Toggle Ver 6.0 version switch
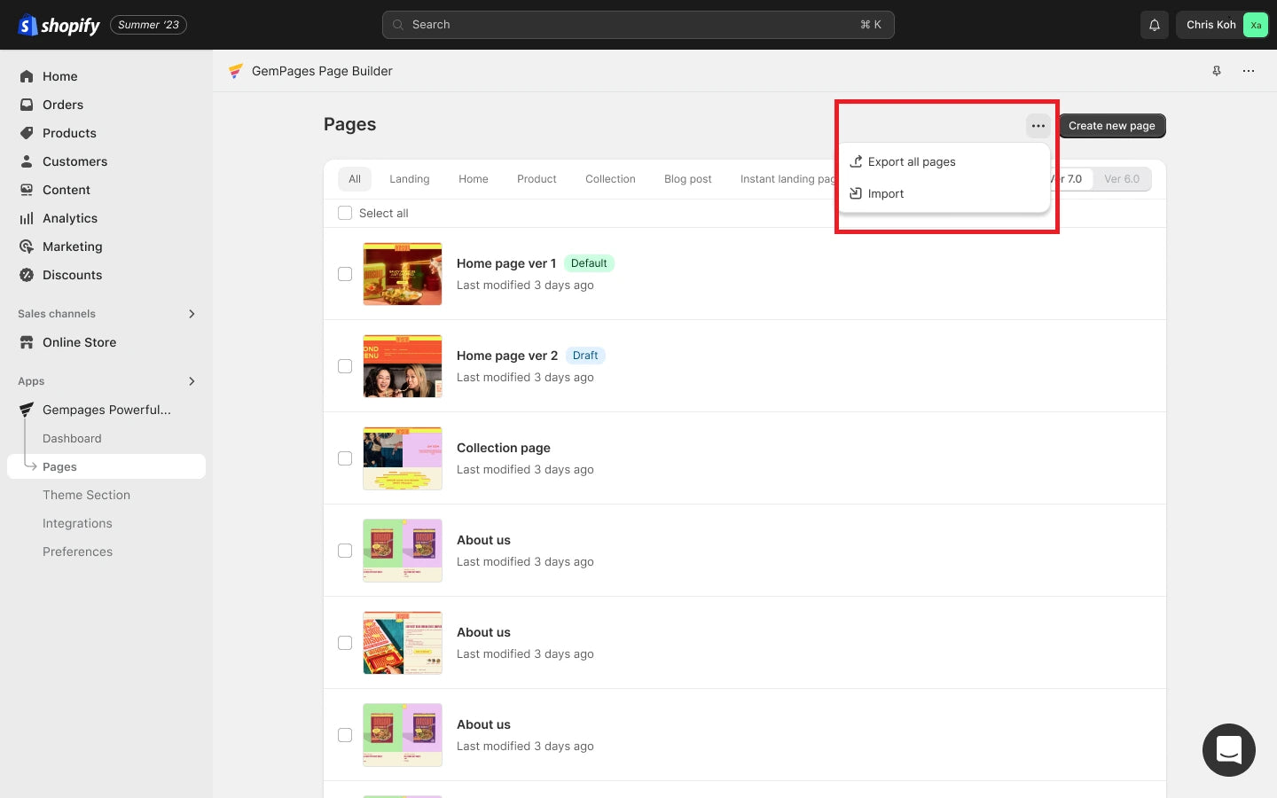The width and height of the screenshot is (1277, 798). pos(1122,179)
